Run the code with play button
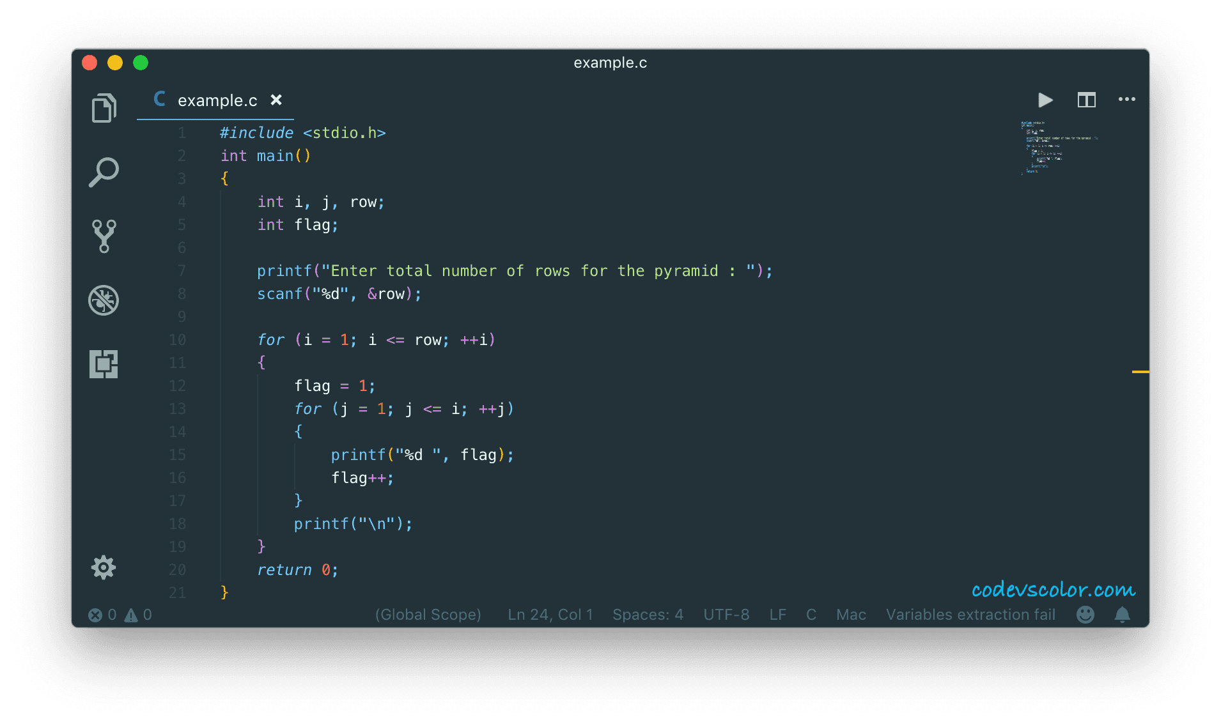Screen dimensions: 1221x722 (1045, 100)
